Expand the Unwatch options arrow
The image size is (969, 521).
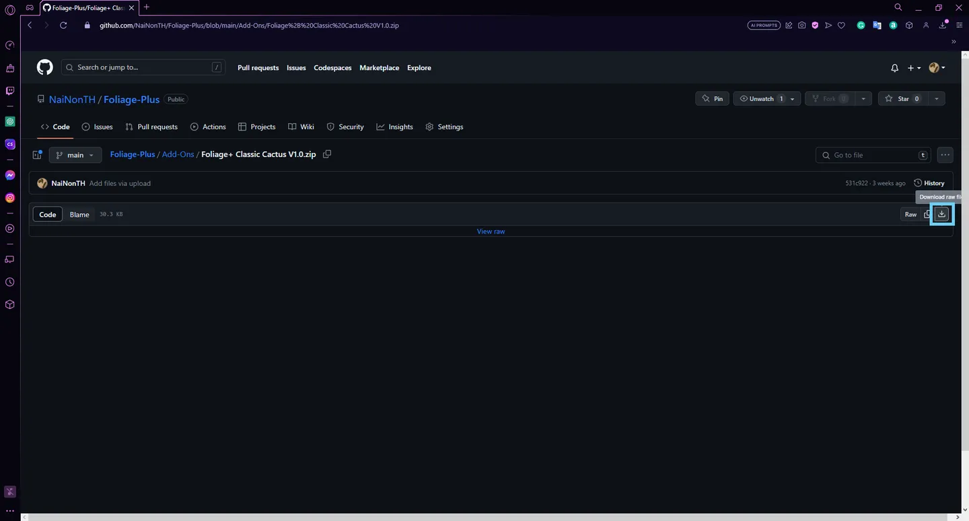[793, 99]
